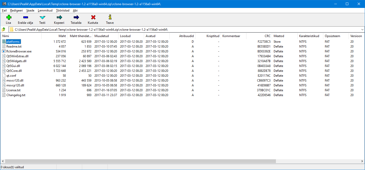
Task: Click date 2017-01-16 07:05 for License.txt
Action: pos(106,90)
